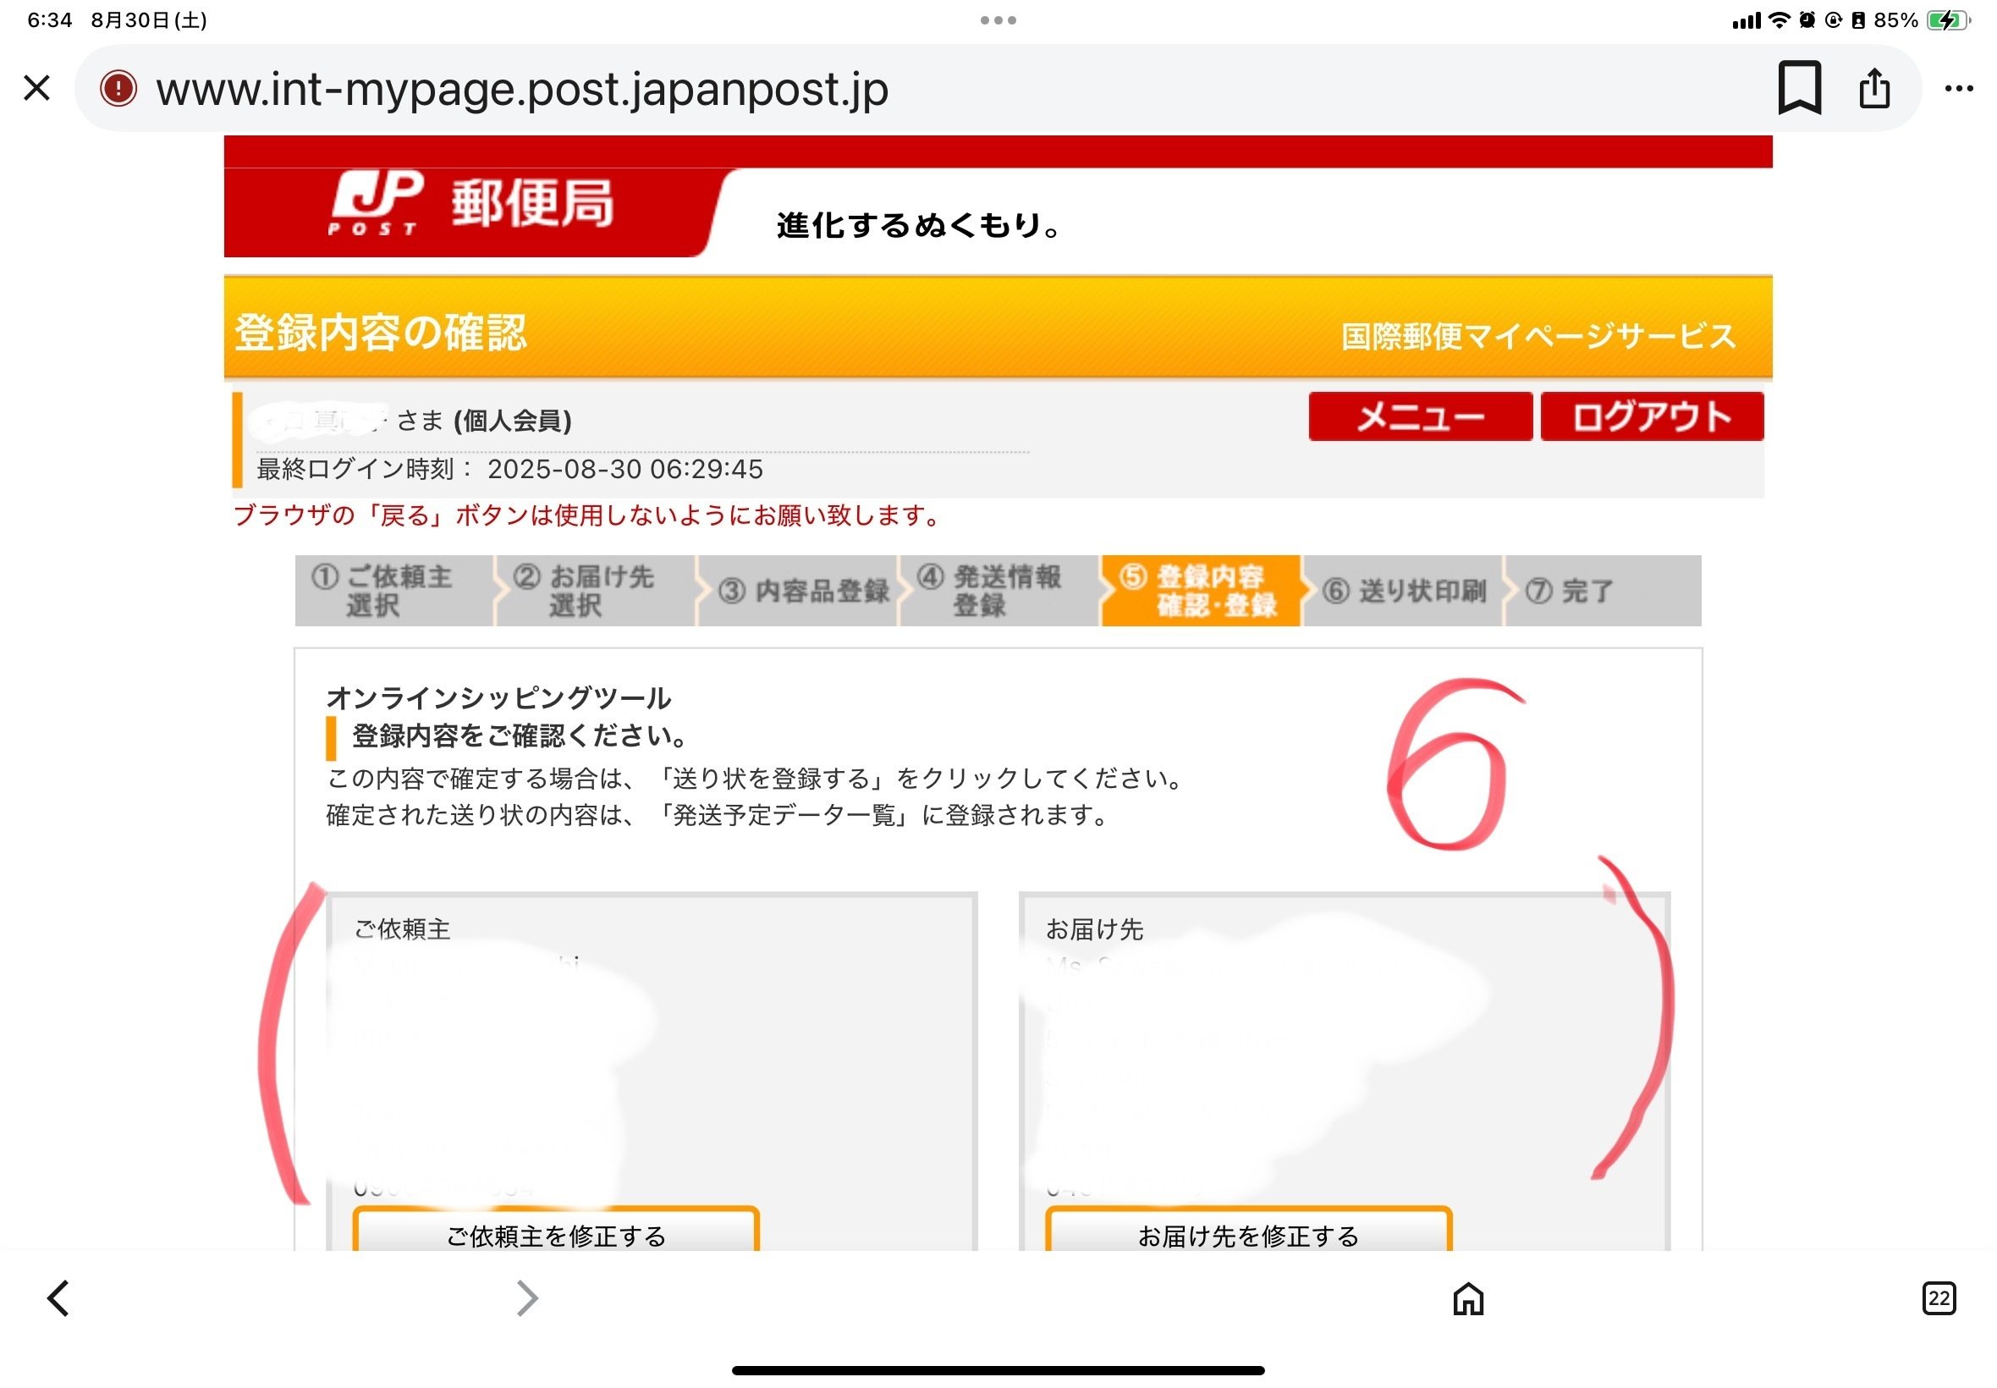Tap the address bar URL field
Screen dimensions: 1997x1388
[521, 89]
